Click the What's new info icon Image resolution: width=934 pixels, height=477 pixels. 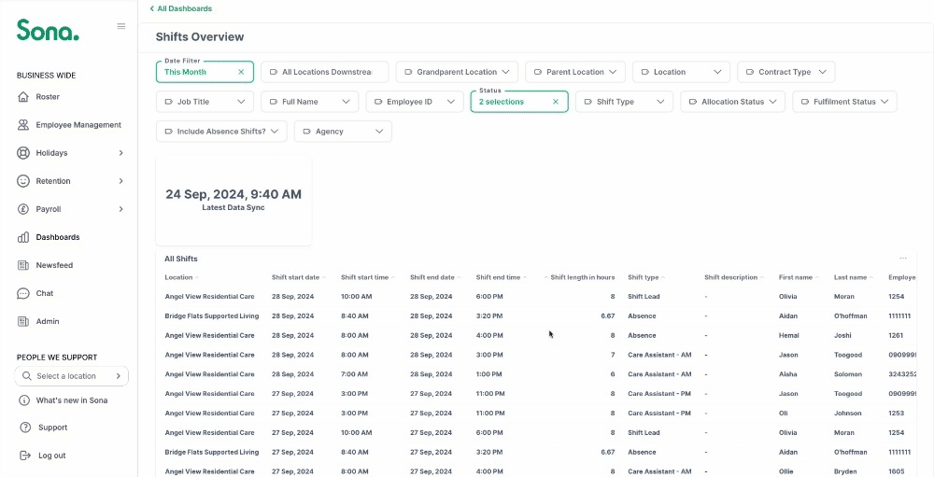pos(24,400)
